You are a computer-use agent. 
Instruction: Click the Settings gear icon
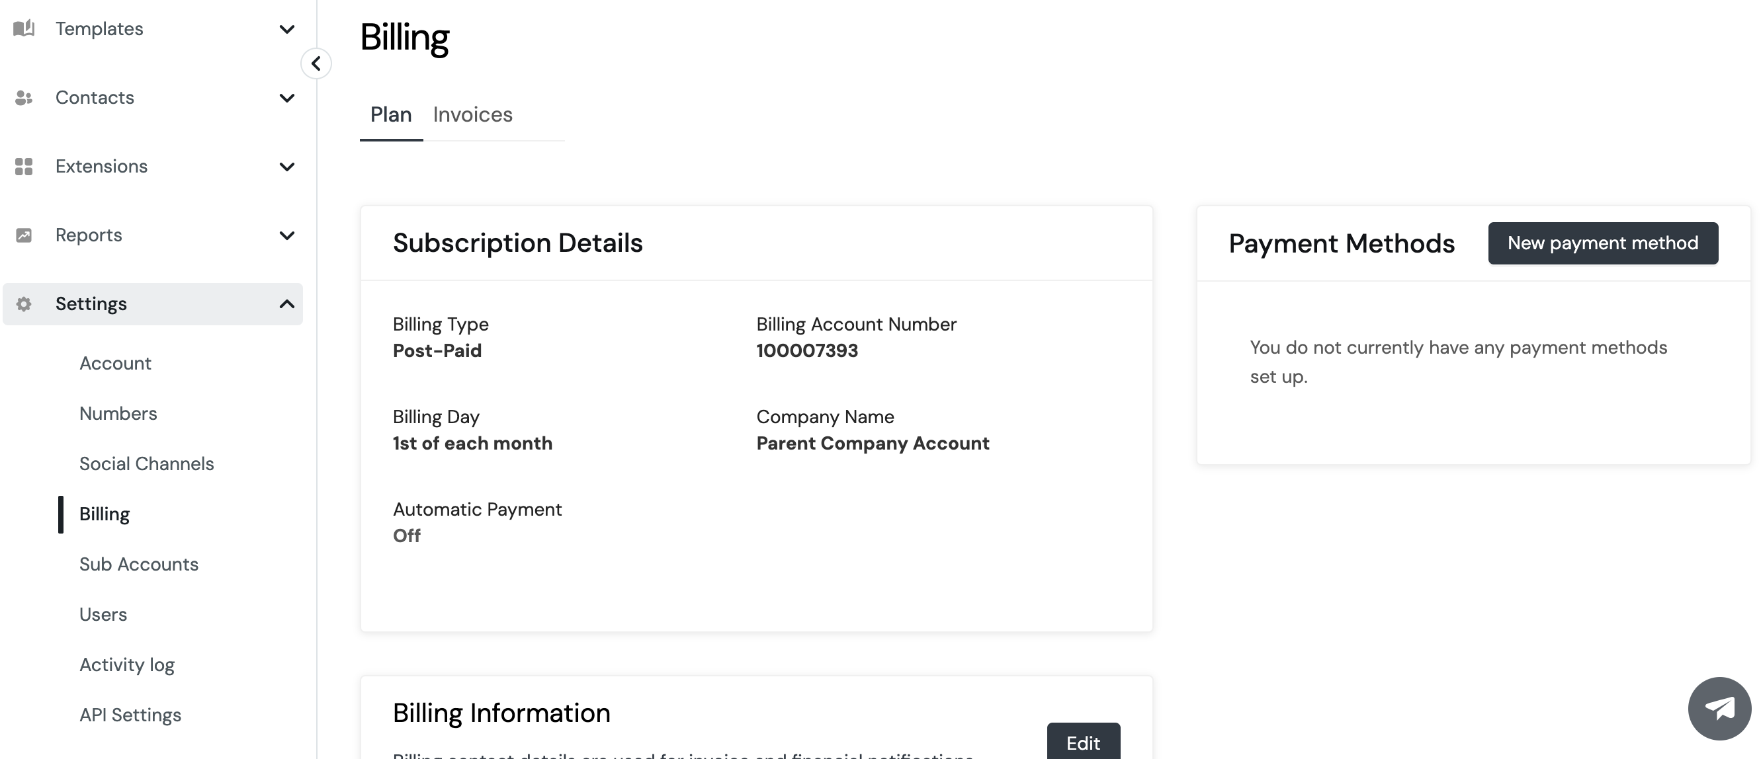[x=24, y=304]
